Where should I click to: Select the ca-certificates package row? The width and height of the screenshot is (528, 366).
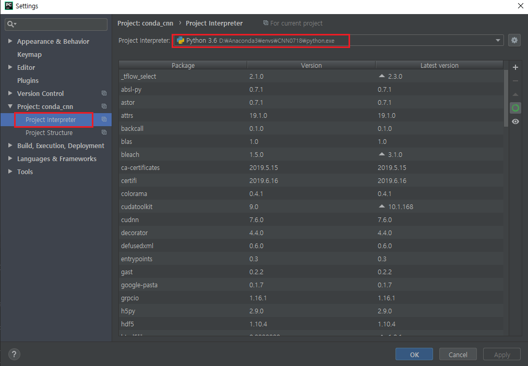(x=311, y=167)
